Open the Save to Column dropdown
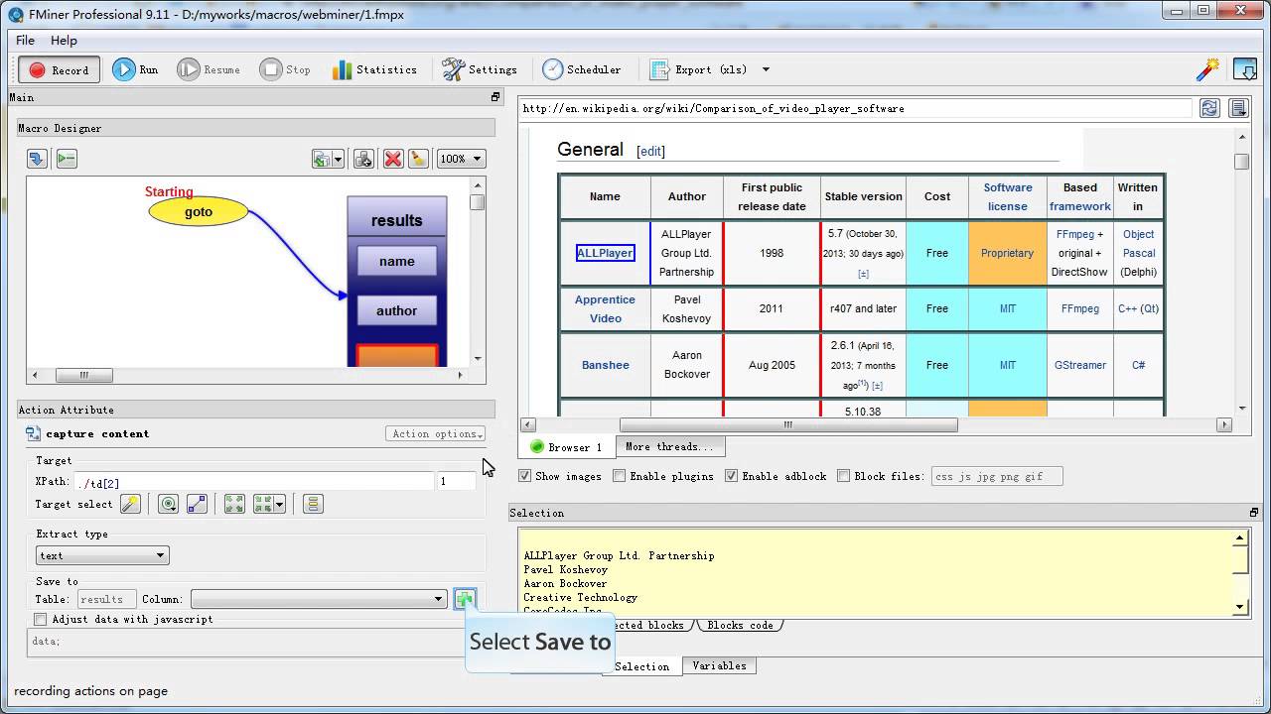The height and width of the screenshot is (714, 1271). 319,598
